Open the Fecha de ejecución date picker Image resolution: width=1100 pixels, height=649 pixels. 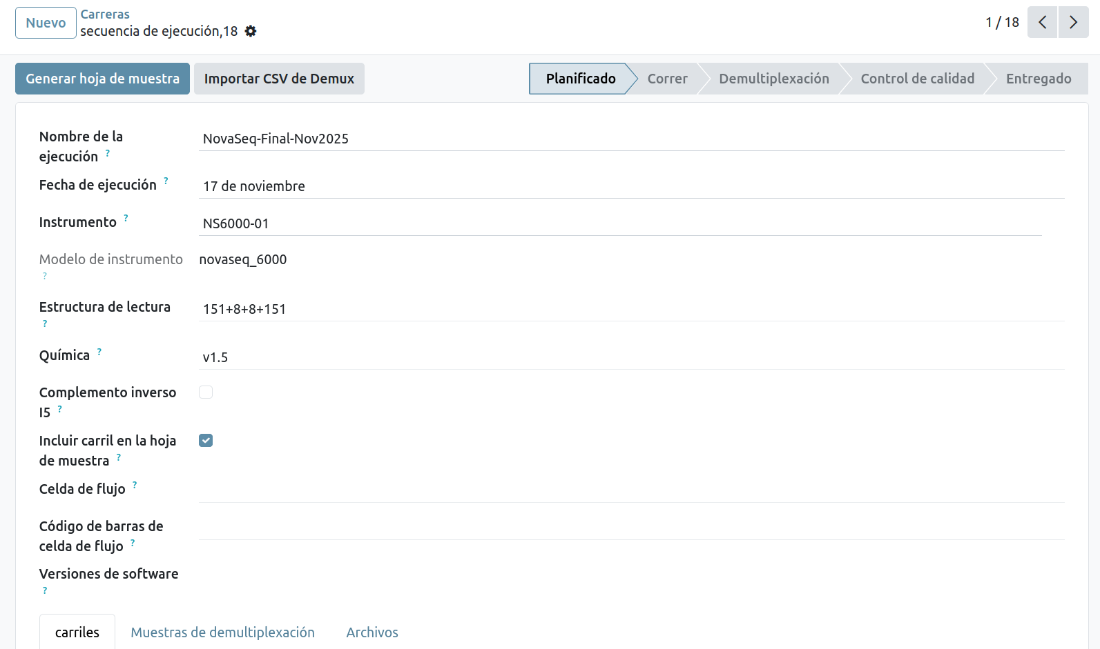(x=630, y=186)
